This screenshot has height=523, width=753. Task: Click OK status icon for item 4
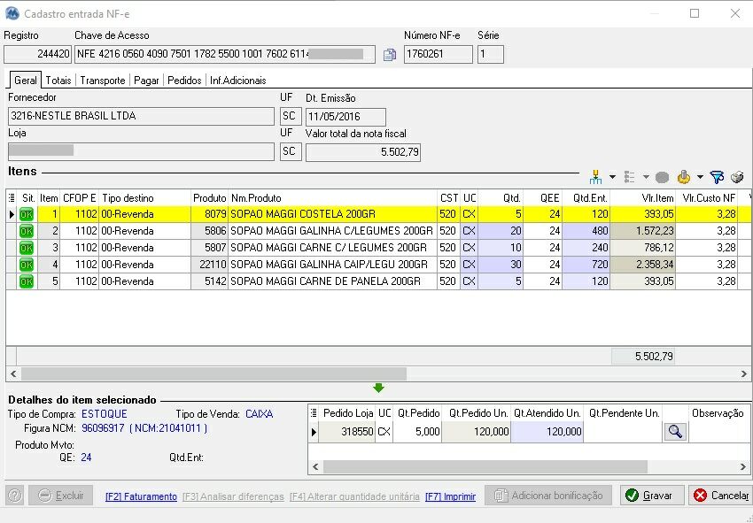pyautogui.click(x=27, y=265)
